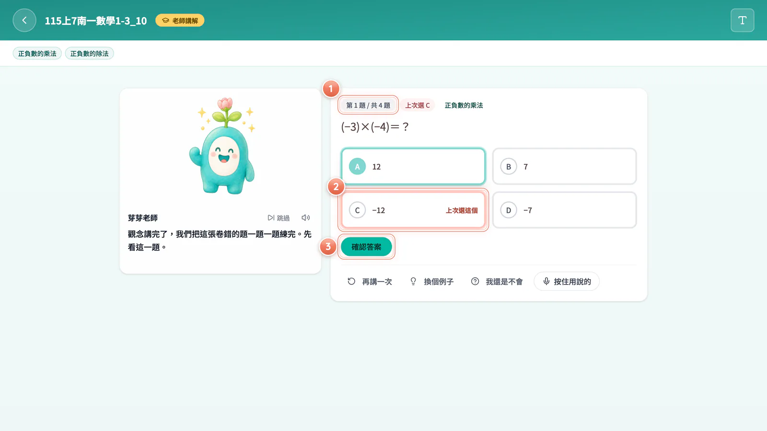This screenshot has height=431, width=767.
Task: Choose answer option B 7
Action: pos(564,166)
